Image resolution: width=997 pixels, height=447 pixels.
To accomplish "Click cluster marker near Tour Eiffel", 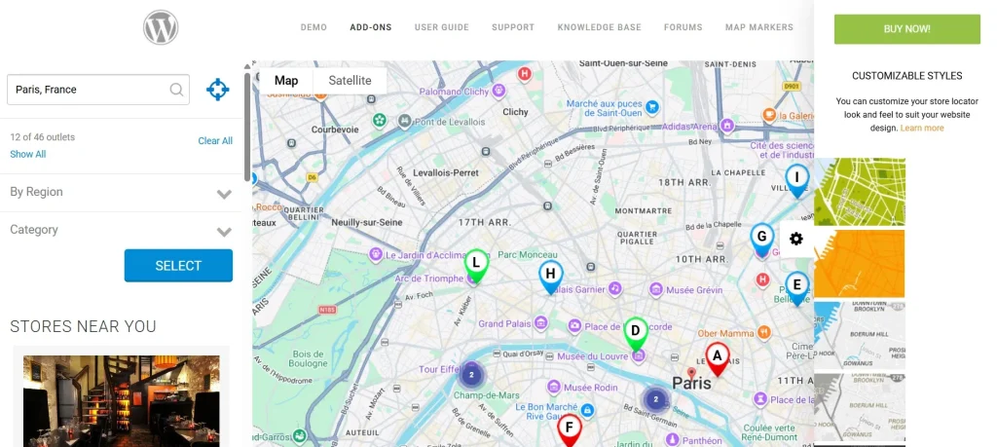I will 471,375.
